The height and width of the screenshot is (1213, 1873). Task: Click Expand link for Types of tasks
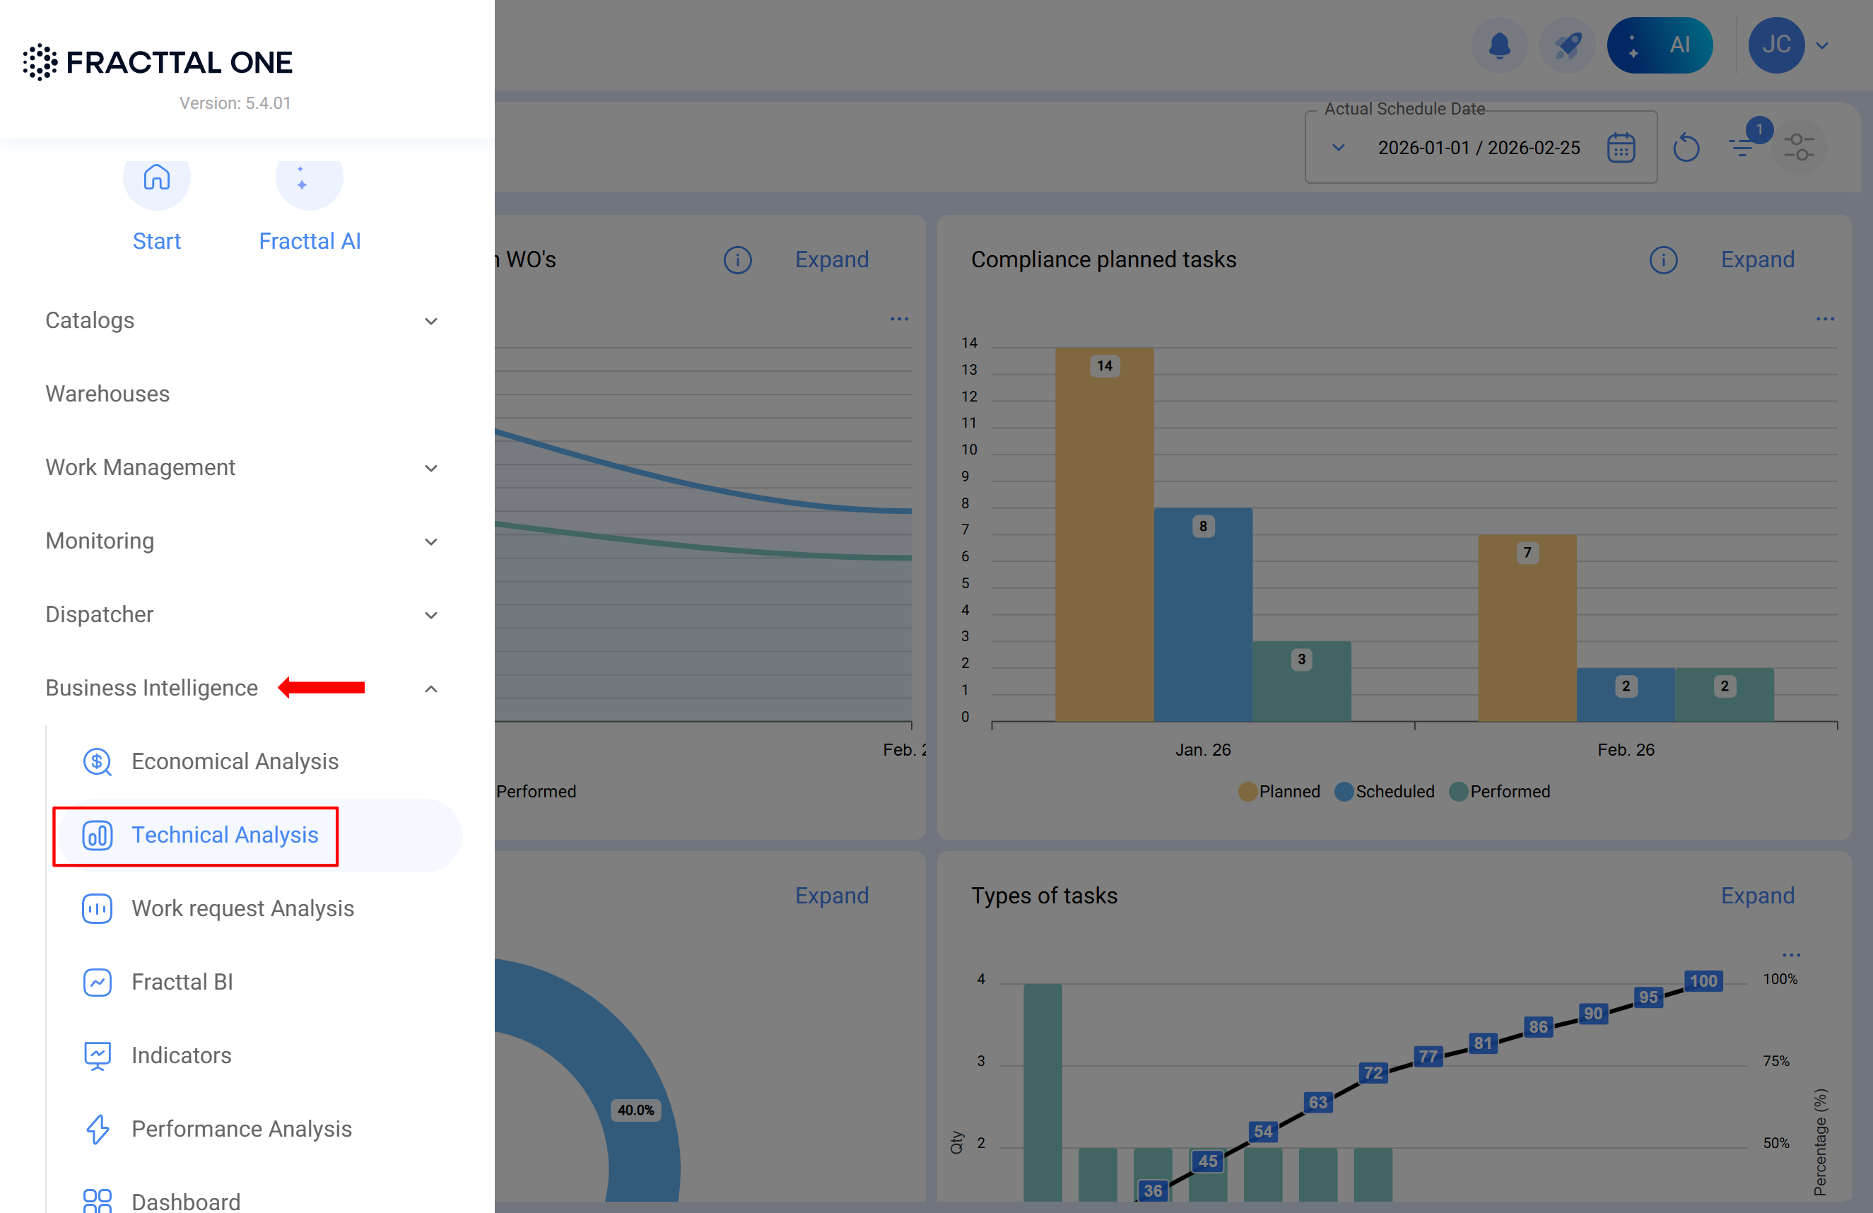click(1757, 896)
